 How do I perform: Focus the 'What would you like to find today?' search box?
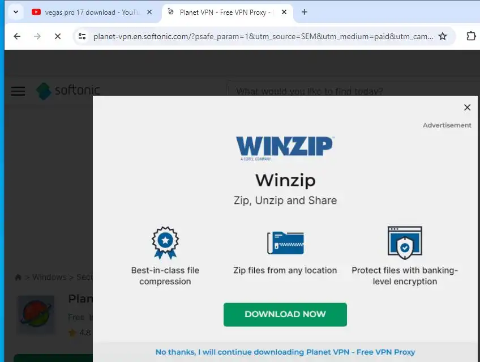(352, 91)
